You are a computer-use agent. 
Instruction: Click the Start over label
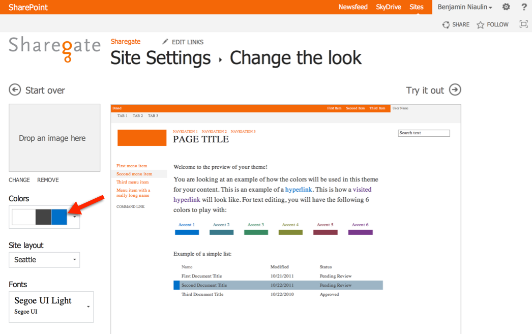coord(45,90)
